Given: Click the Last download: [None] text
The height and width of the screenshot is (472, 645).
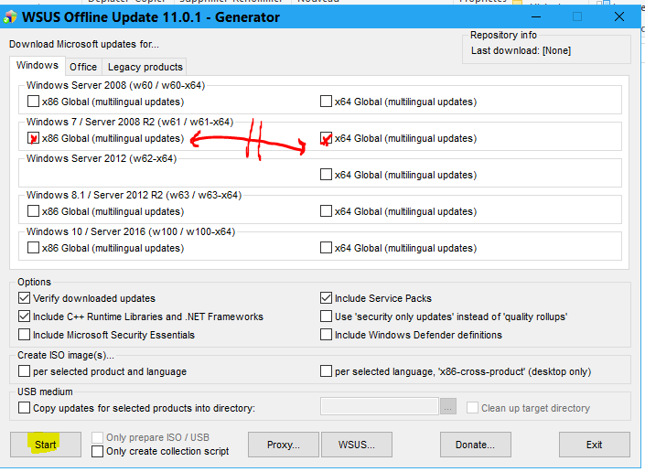Looking at the screenshot, I should tap(521, 50).
